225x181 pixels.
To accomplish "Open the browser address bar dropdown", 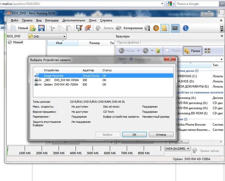I will (x=162, y=4).
